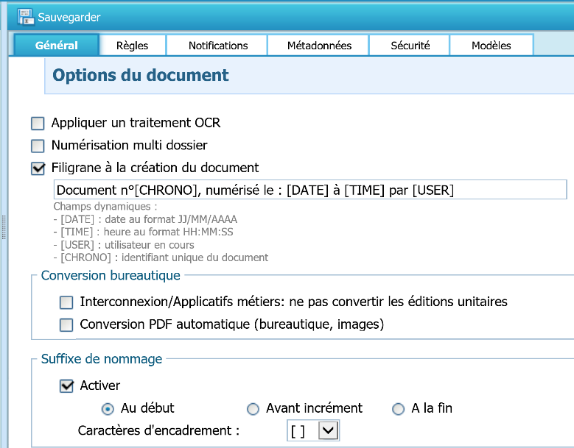Click into the watermark text field
This screenshot has width=574, height=448.
point(309,190)
